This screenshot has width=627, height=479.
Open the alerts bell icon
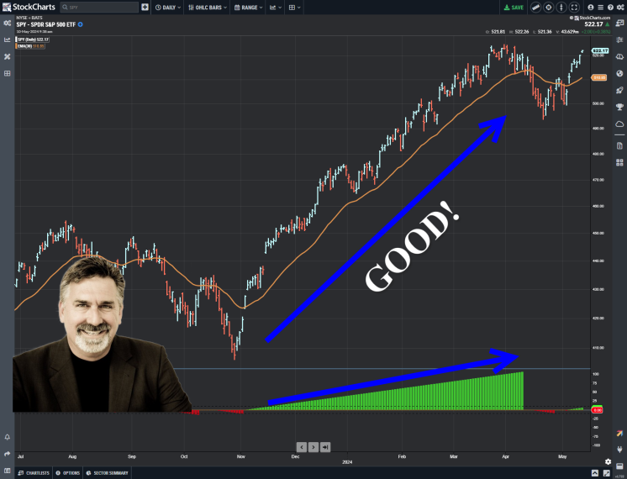8,437
